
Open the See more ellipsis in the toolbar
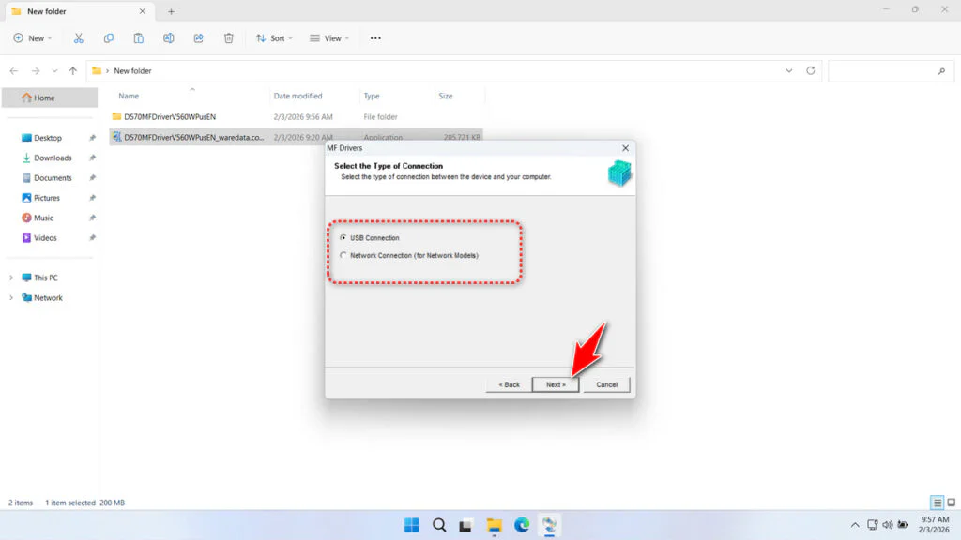(375, 37)
